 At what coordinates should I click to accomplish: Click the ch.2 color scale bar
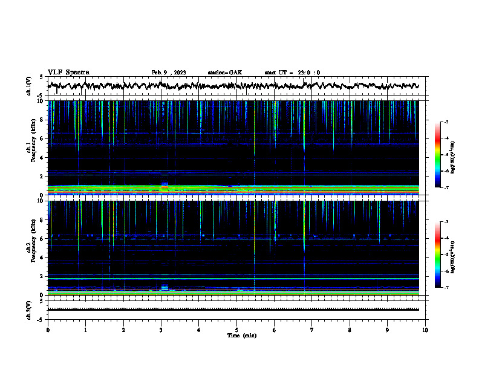437,255
